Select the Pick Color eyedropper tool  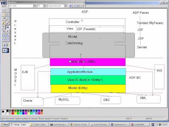click(x=4, y=19)
